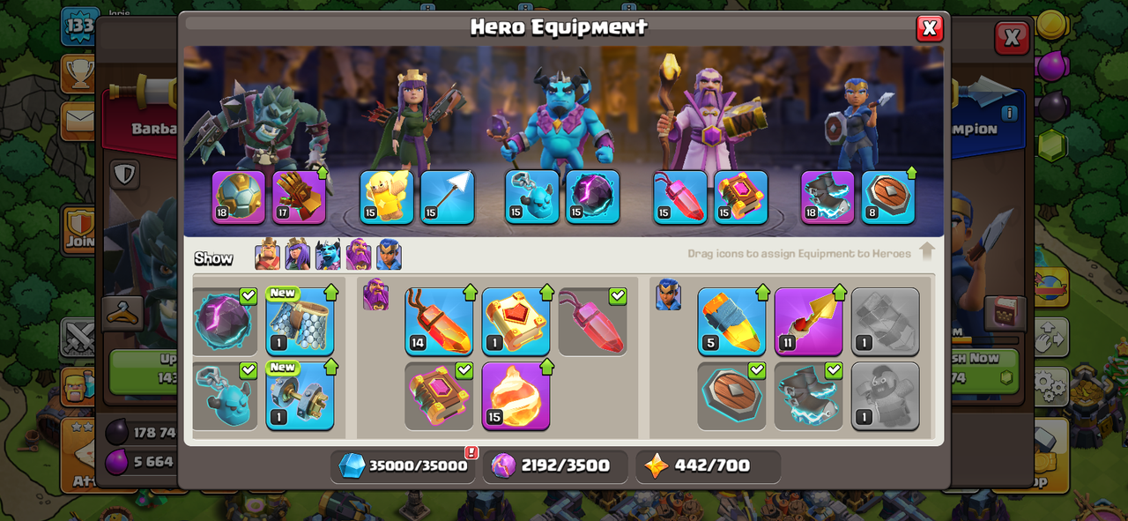This screenshot has width=1128, height=521.
Task: Select the level 14 Life Gem equipment
Action: (439, 322)
